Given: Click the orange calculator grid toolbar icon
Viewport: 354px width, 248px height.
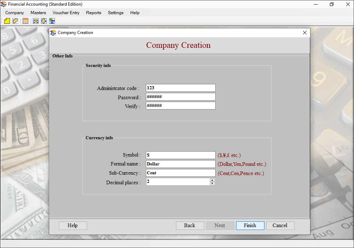Looking at the screenshot, I should (x=25, y=21).
